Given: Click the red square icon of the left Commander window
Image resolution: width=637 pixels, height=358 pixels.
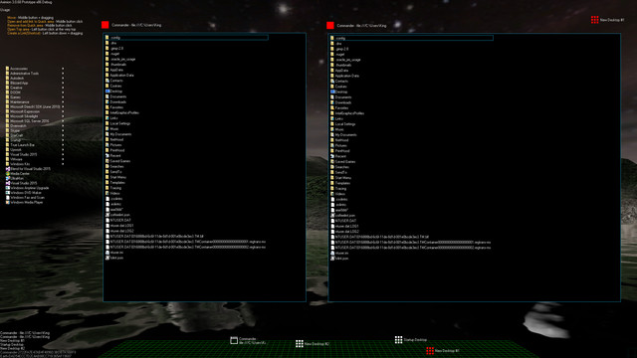Looking at the screenshot, I should (106, 25).
